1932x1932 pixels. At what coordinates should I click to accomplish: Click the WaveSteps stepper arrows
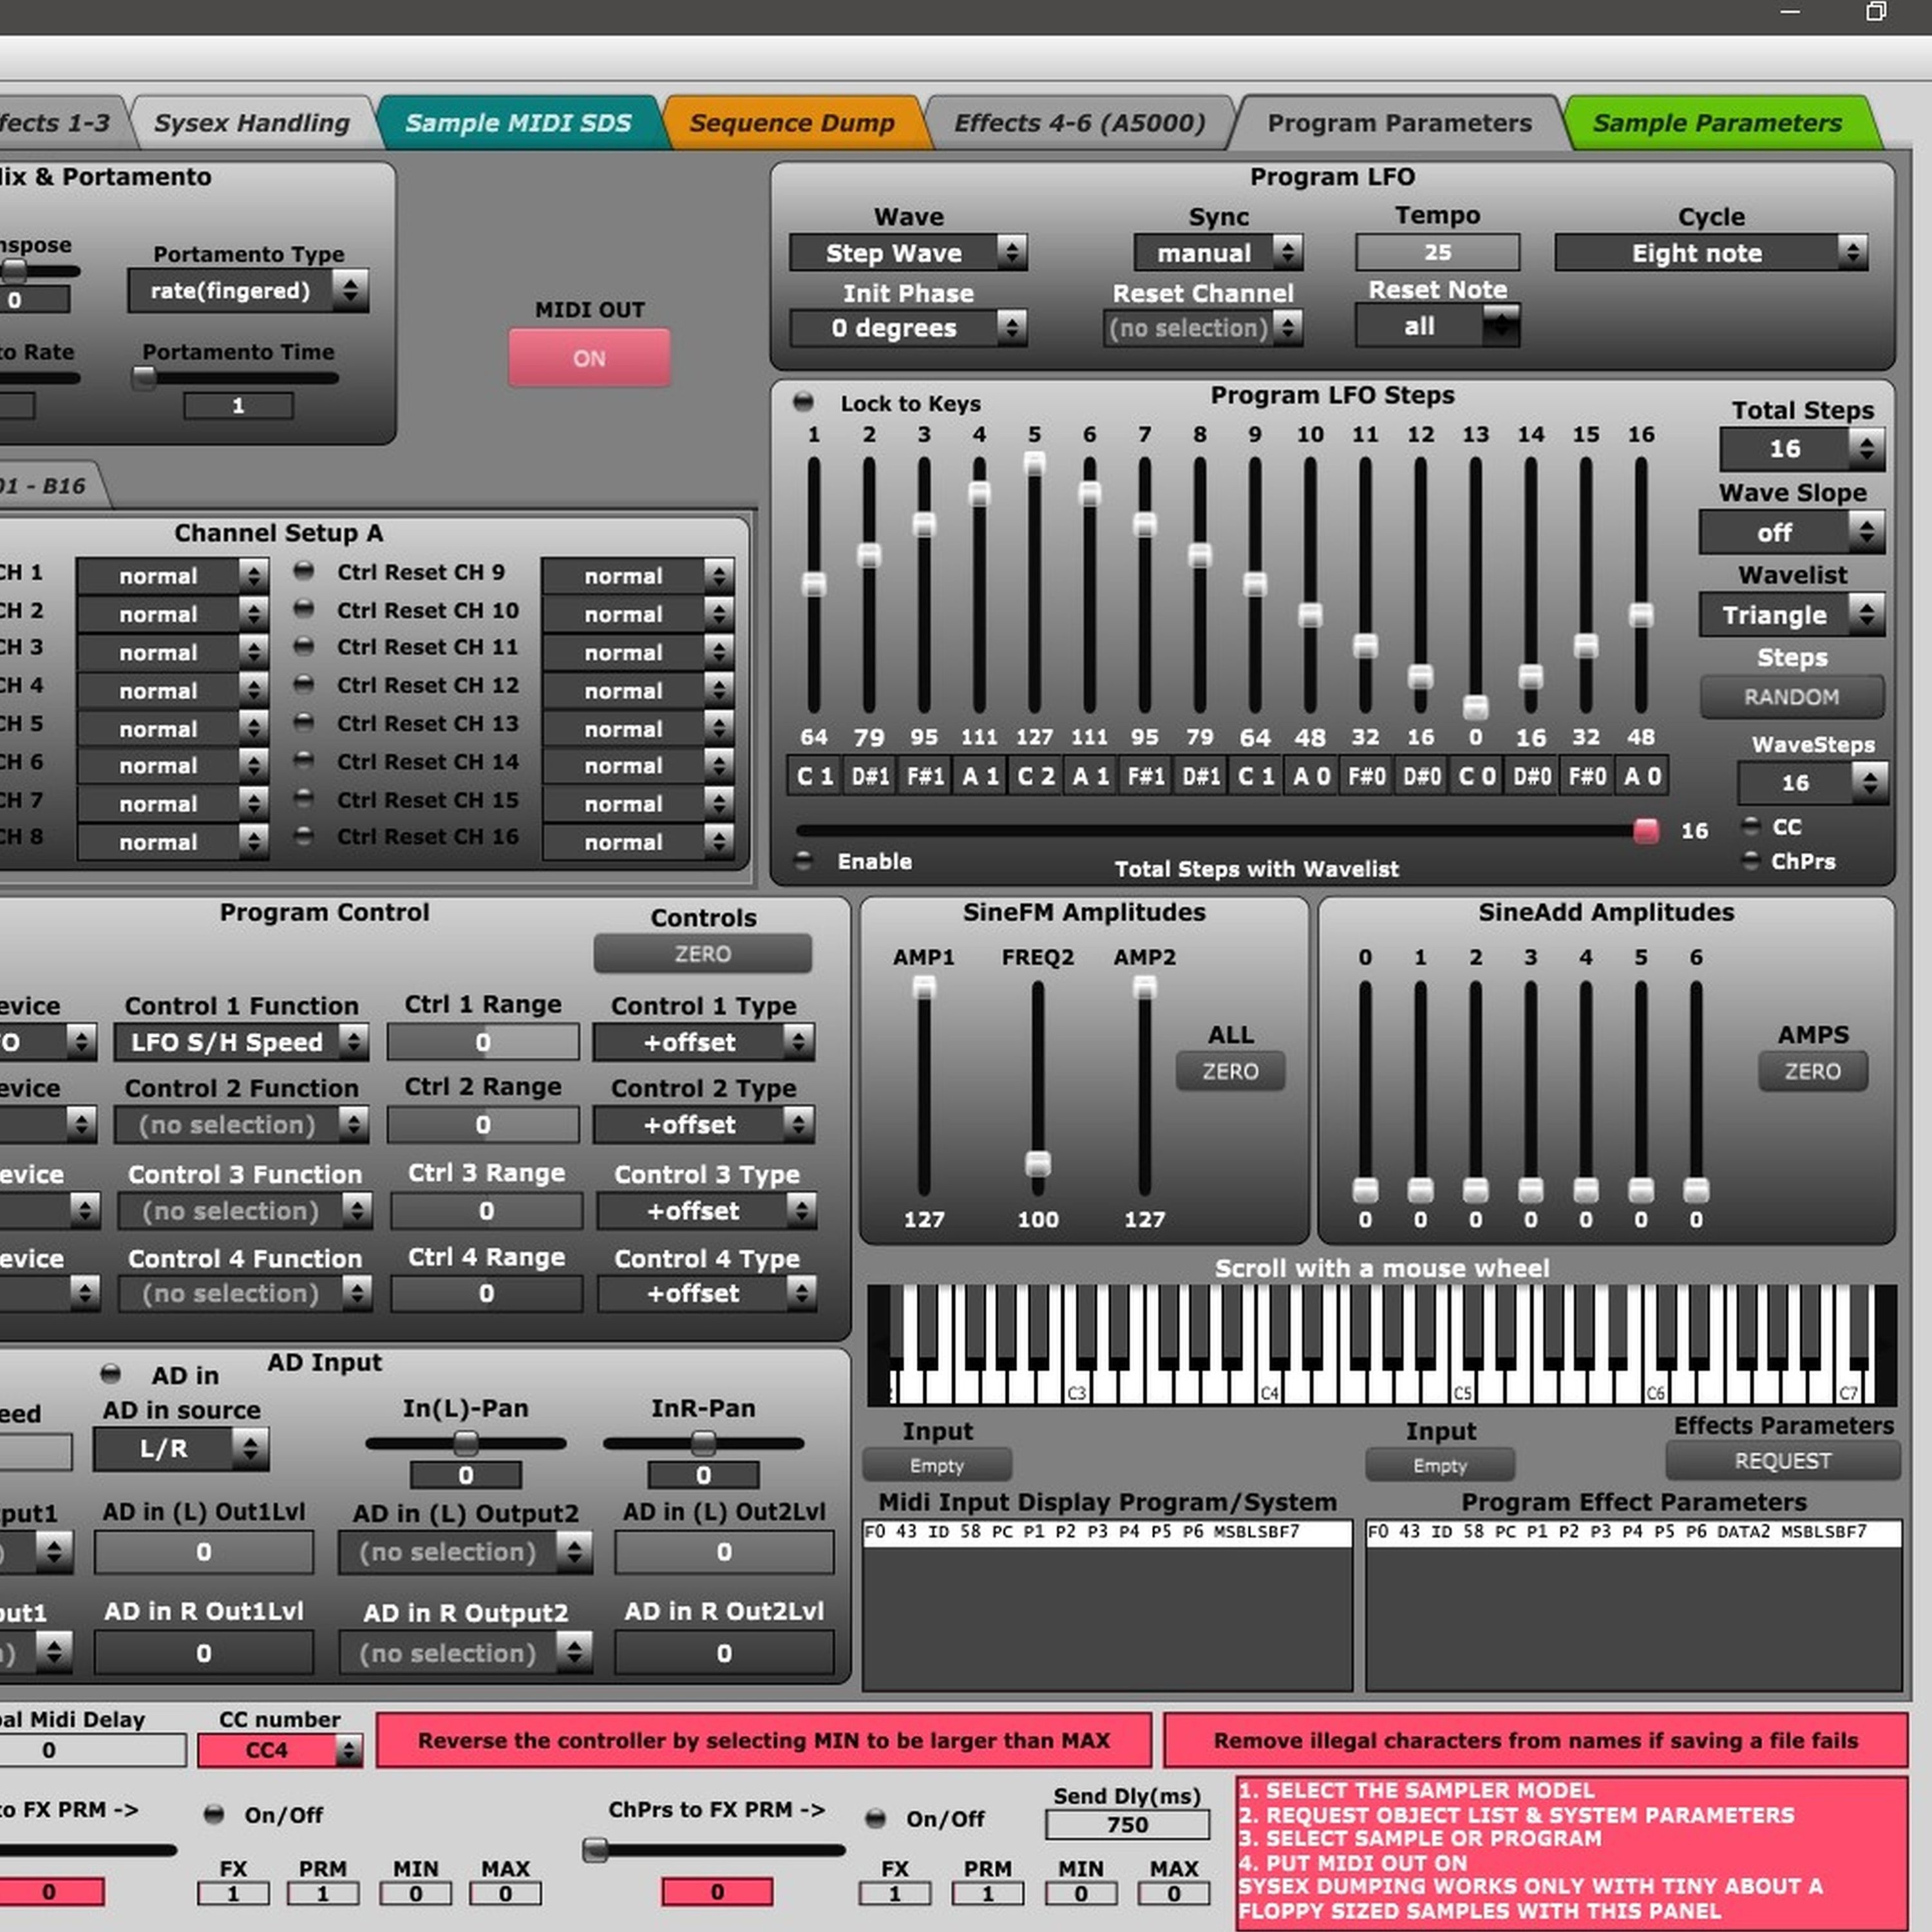pos(1869,782)
